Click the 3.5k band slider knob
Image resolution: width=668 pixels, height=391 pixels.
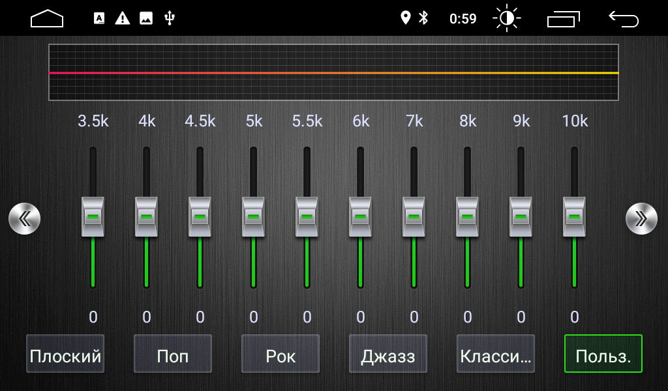click(x=93, y=216)
